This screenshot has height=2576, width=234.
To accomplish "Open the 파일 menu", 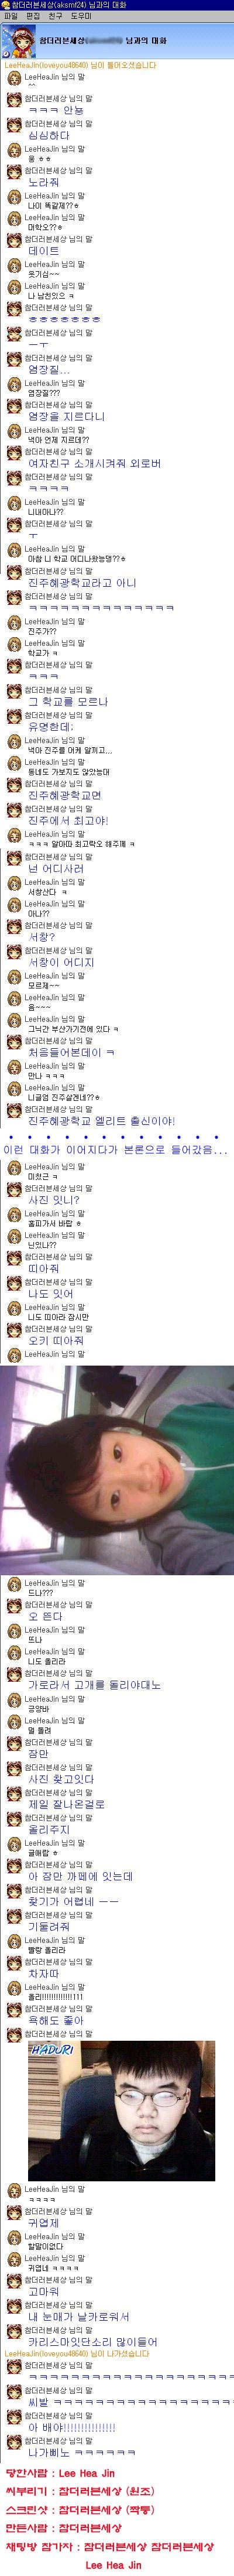I will coord(11,17).
